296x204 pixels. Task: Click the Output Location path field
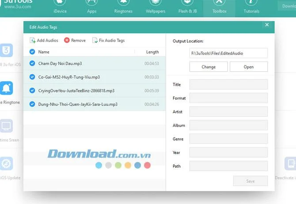click(228, 53)
